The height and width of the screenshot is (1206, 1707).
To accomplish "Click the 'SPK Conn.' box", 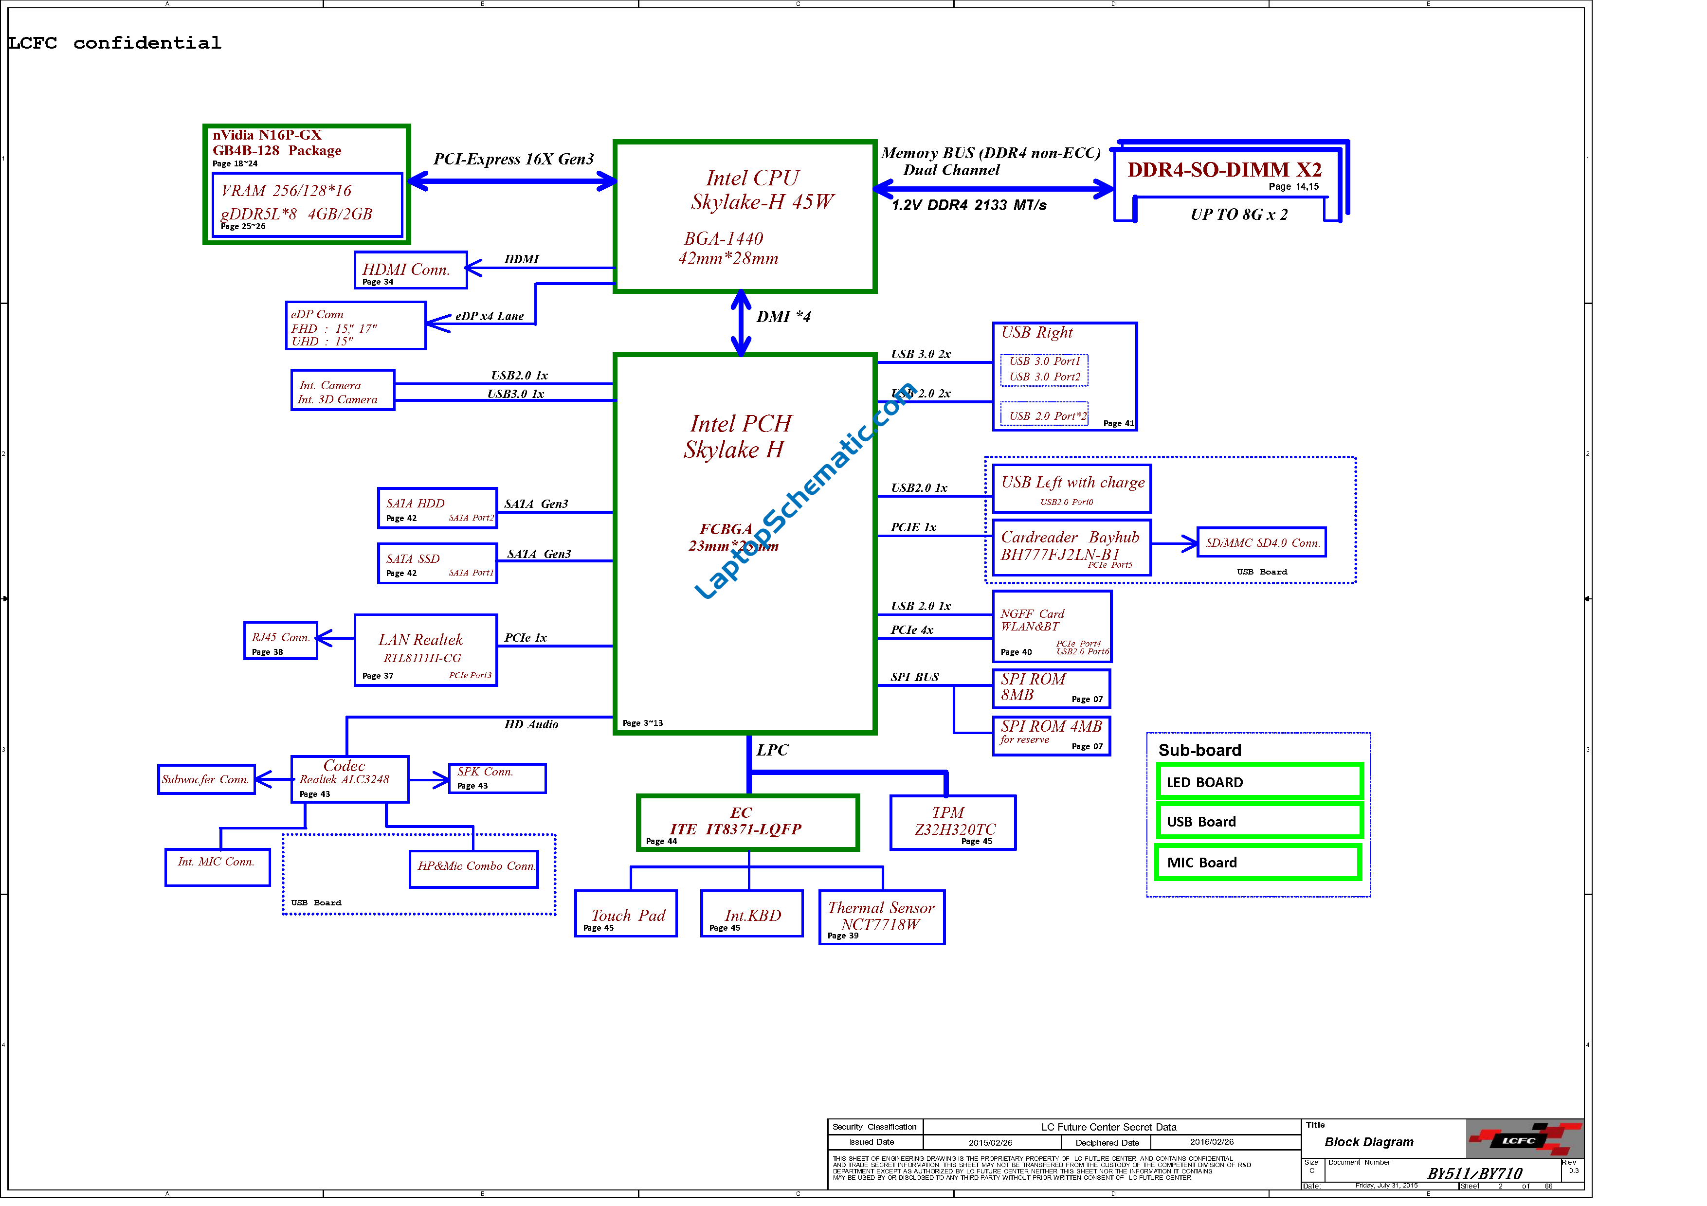I will (x=497, y=779).
